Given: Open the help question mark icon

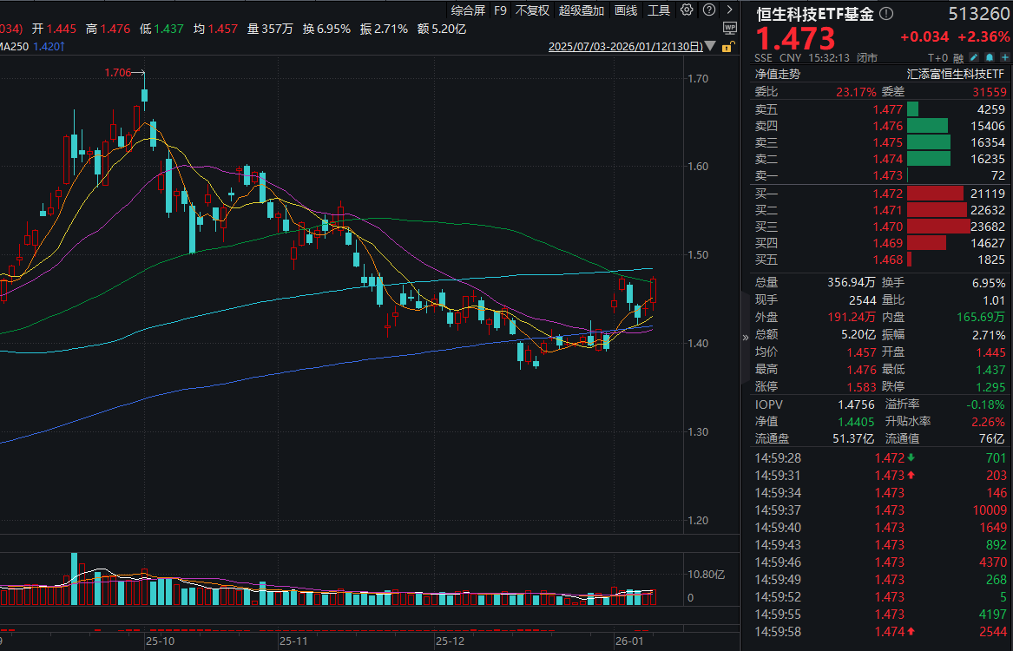Looking at the screenshot, I should tap(708, 10).
